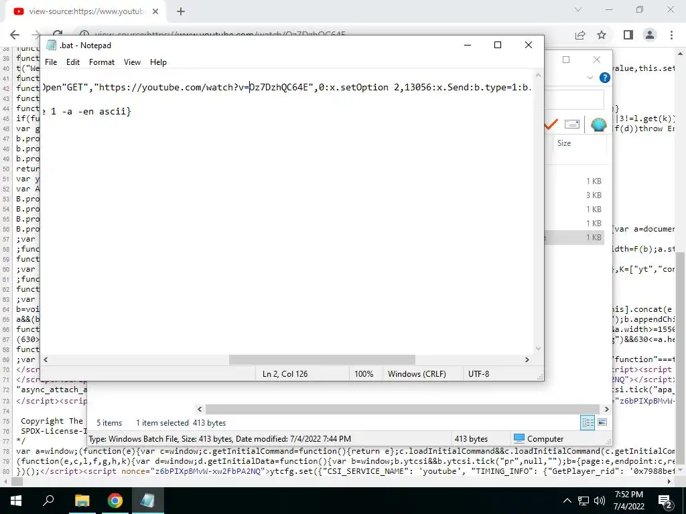
Task: Open Chrome profile avatar menu
Action: pos(650,35)
